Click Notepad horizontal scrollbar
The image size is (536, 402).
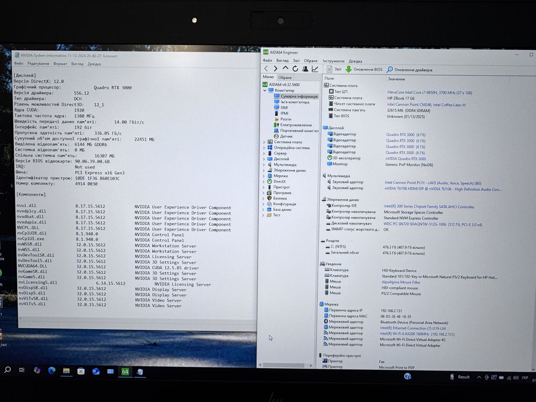tap(137, 319)
